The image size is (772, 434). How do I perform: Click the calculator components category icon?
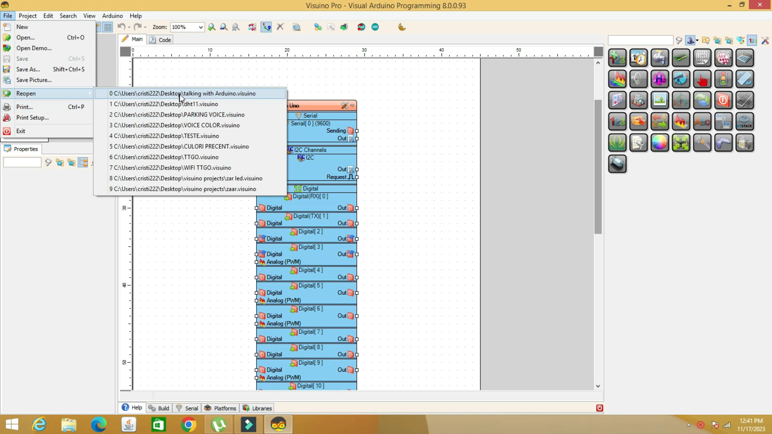point(744,57)
